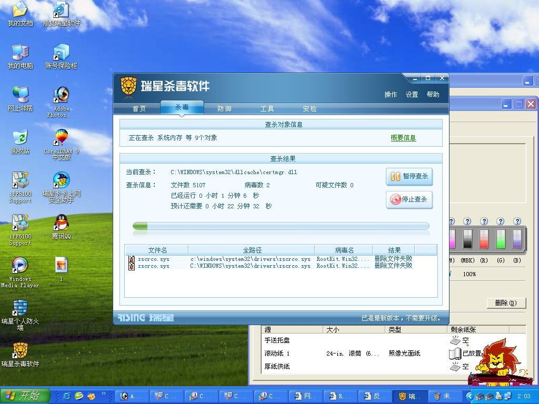This screenshot has width=539, height=404.
Task: Click the taskbar clock showing 2:03
Action: coord(524,397)
